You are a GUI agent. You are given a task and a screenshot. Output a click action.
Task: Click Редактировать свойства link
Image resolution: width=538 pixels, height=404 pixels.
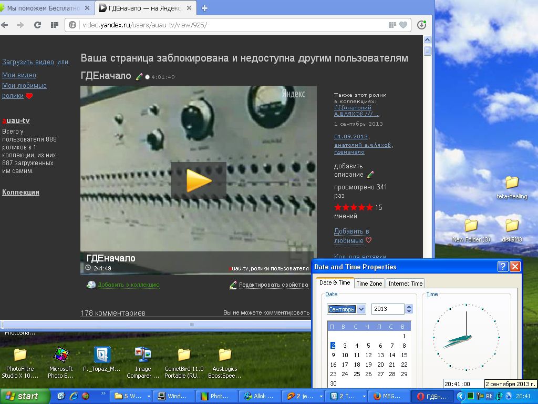(273, 285)
